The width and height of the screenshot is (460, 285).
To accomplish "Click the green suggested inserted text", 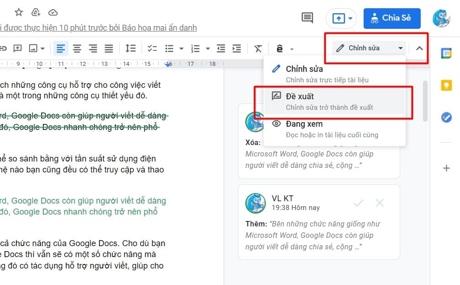I will point(83,206).
